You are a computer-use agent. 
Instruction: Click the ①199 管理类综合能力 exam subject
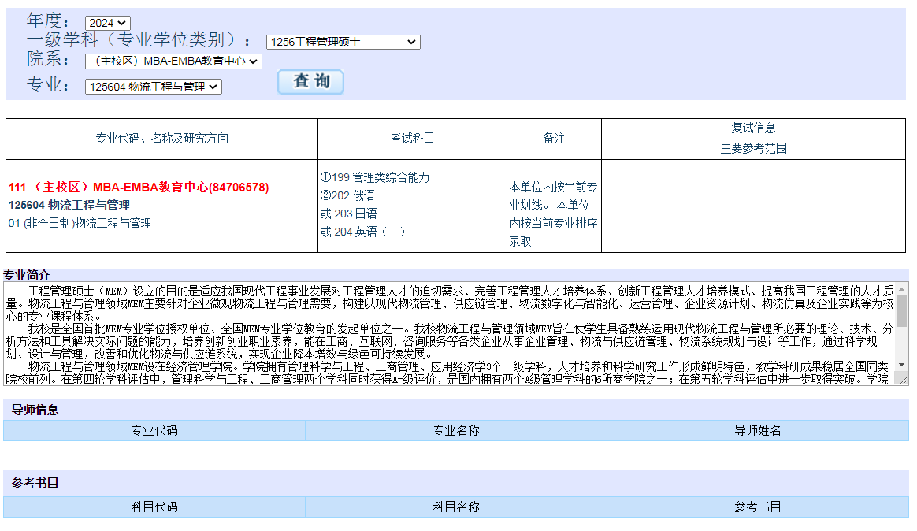pos(375,178)
